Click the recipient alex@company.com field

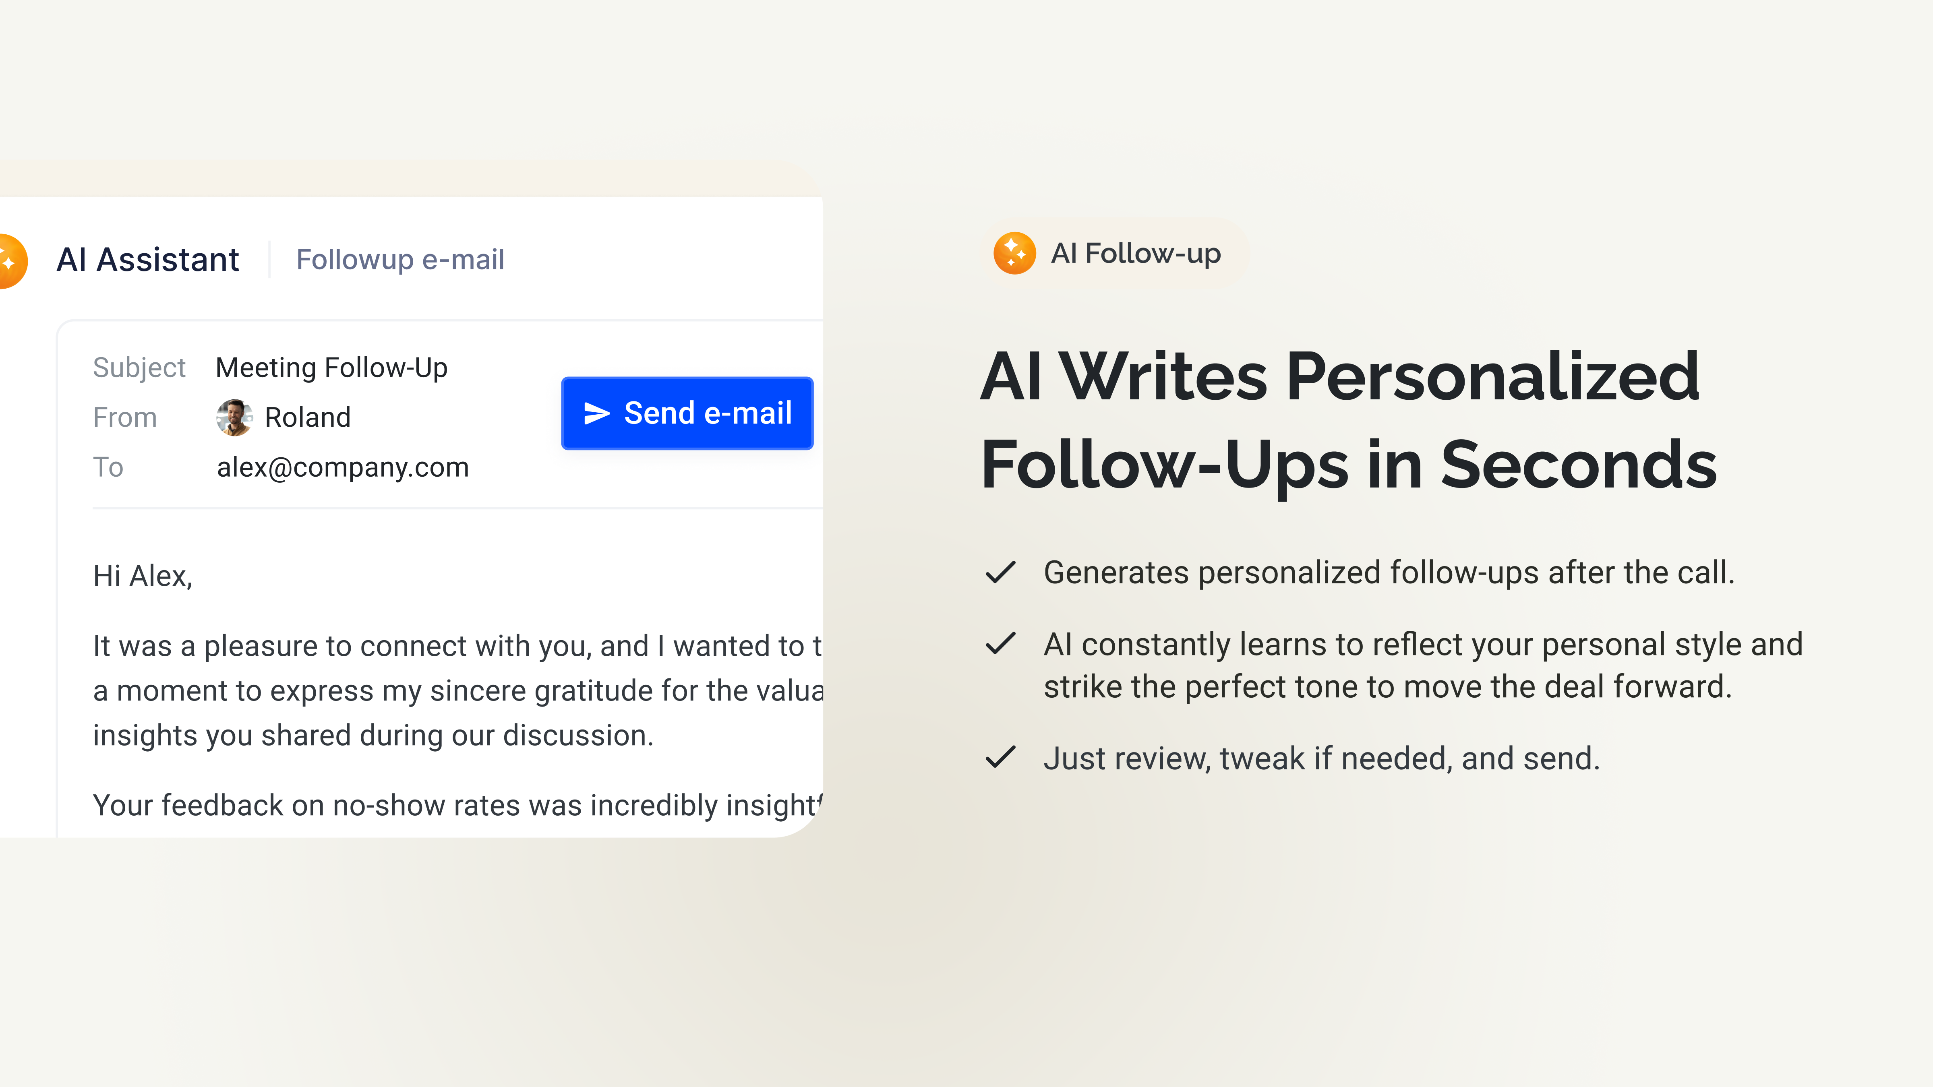[x=342, y=467]
